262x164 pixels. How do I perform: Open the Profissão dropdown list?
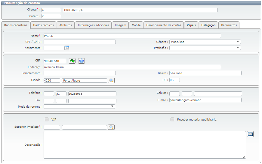tap(205, 48)
